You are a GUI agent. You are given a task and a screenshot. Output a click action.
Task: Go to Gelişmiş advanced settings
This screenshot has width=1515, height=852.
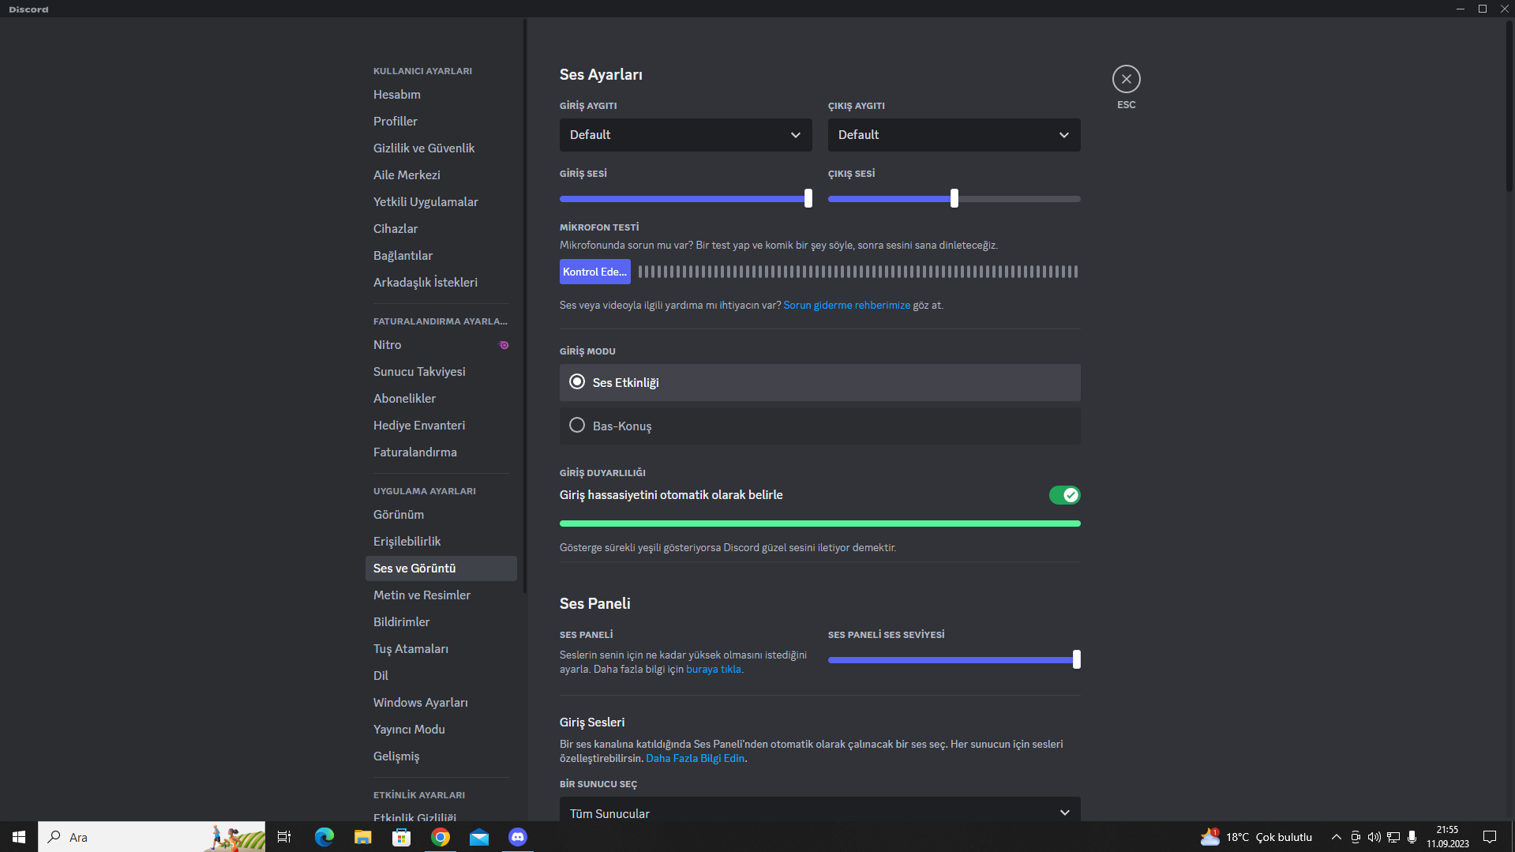point(441,756)
